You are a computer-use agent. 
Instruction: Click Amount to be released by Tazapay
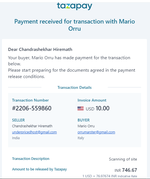(x=39, y=169)
